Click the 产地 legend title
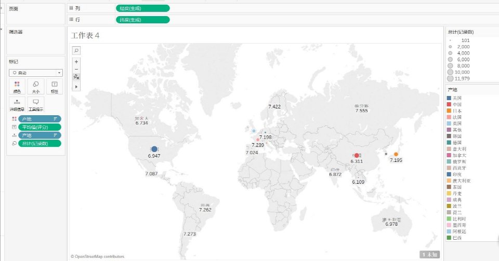Screen dimensions: 499x261 [452, 90]
